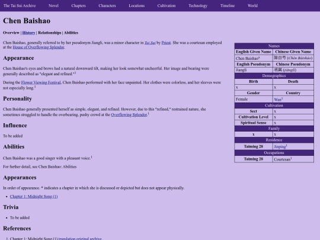
Task: Click the Sect label cell
Action: tap(254, 111)
